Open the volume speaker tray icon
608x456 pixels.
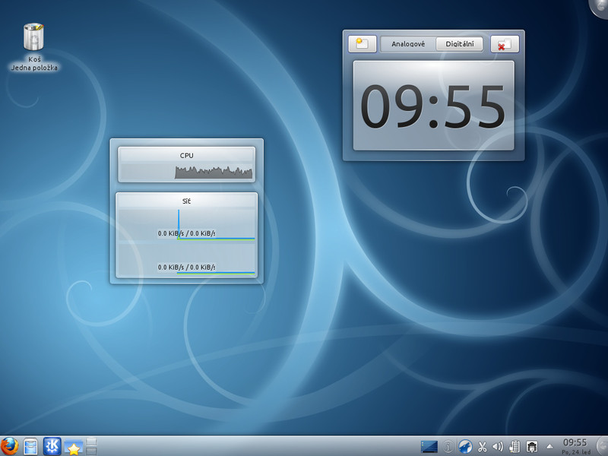(x=498, y=447)
